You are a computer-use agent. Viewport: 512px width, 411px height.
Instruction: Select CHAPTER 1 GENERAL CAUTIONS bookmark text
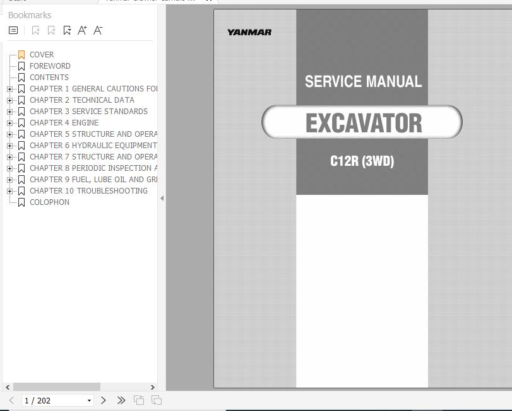click(x=93, y=89)
